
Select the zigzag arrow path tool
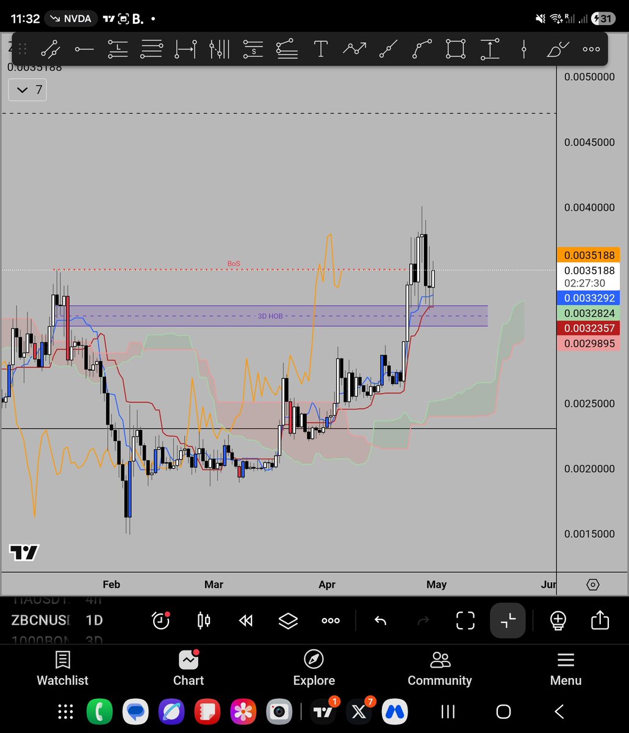pyautogui.click(x=354, y=49)
